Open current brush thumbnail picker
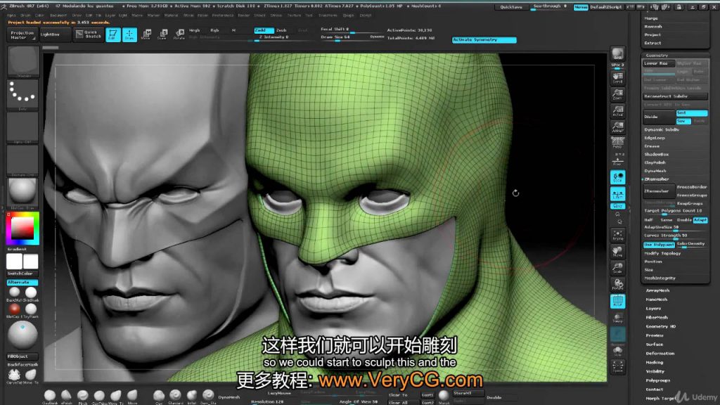 pos(22,62)
